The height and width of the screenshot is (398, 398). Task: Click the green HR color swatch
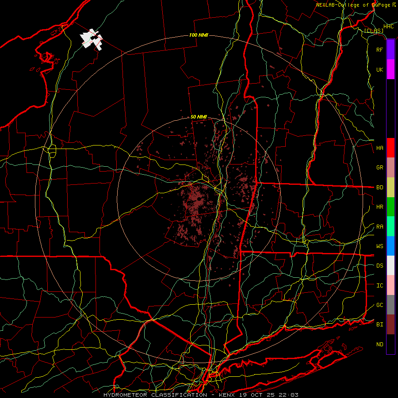(x=390, y=207)
